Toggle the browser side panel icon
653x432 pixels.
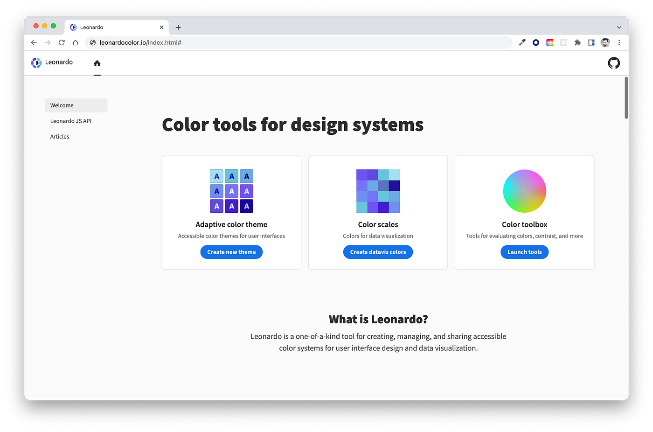pyautogui.click(x=591, y=42)
